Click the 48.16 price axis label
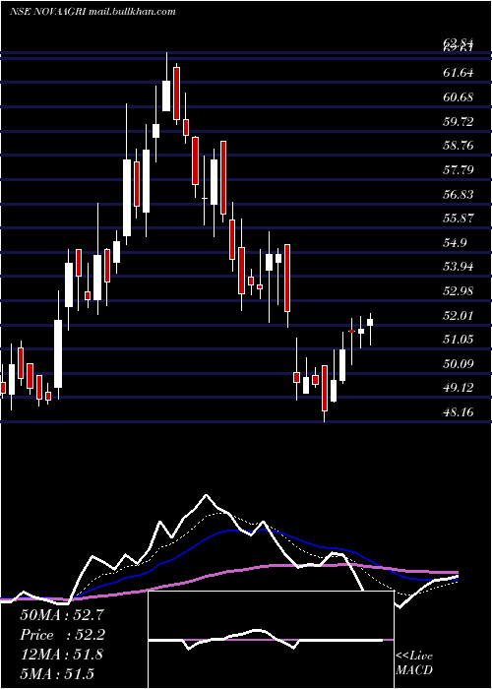This screenshot has height=689, width=492. [x=459, y=412]
